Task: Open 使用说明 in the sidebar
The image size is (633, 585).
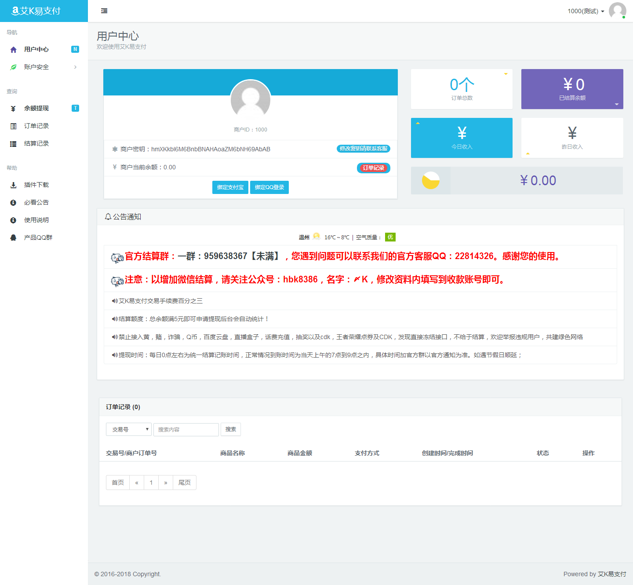Action: [36, 220]
